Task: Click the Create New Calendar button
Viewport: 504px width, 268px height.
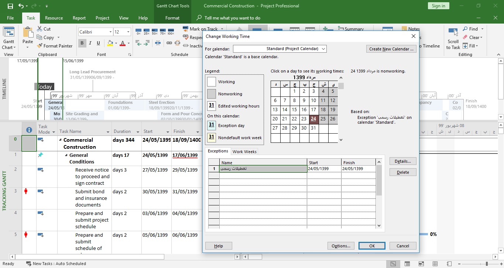Action: click(x=391, y=49)
